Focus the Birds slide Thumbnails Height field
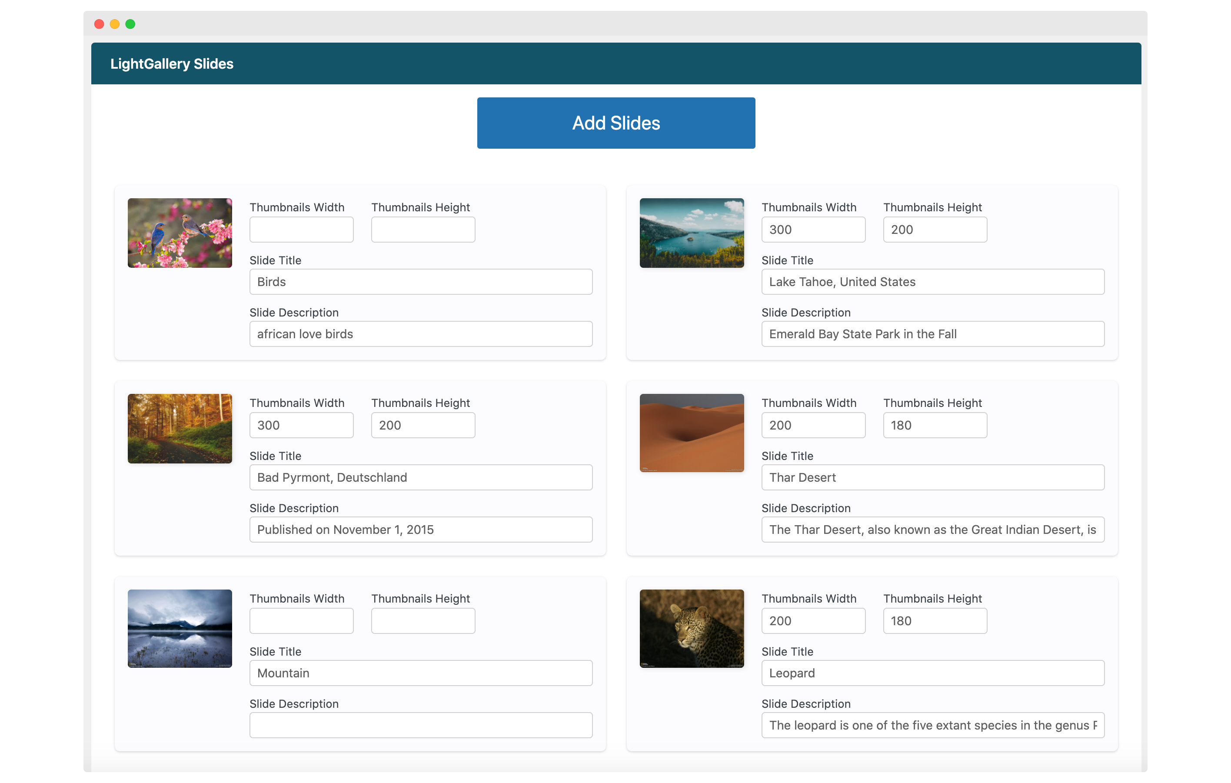Viewport: 1231px width, 783px height. coord(423,230)
